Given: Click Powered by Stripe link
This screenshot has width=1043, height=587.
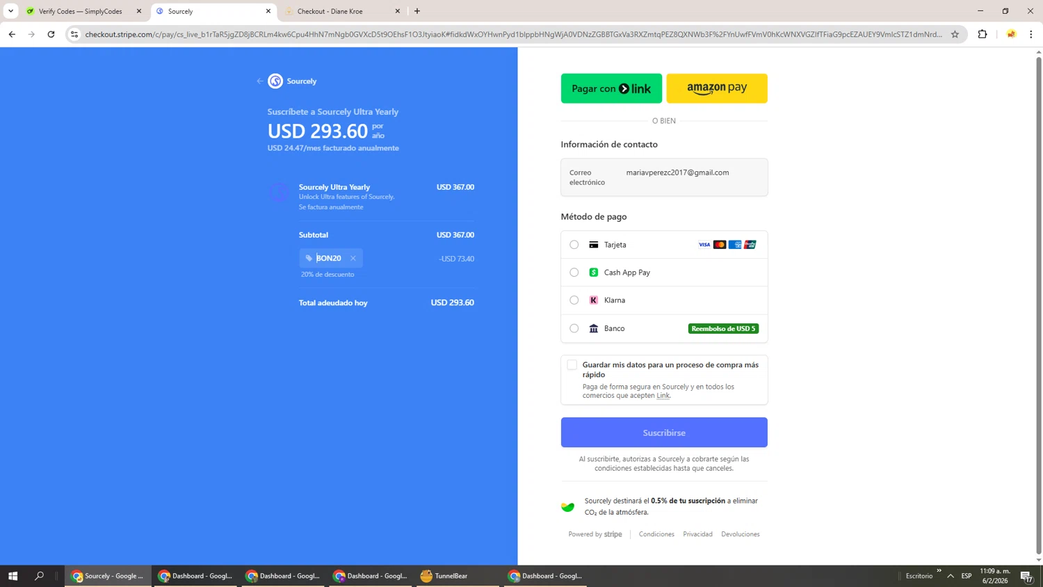Looking at the screenshot, I should pos(595,534).
